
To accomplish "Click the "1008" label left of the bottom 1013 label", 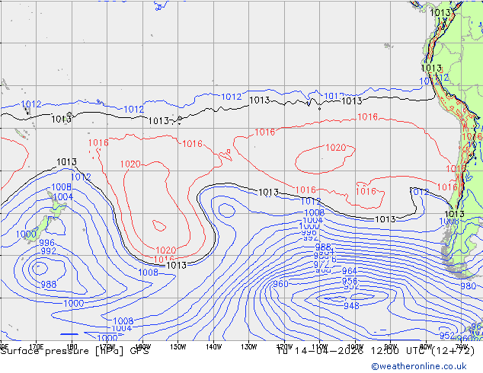I will (x=148, y=273).
